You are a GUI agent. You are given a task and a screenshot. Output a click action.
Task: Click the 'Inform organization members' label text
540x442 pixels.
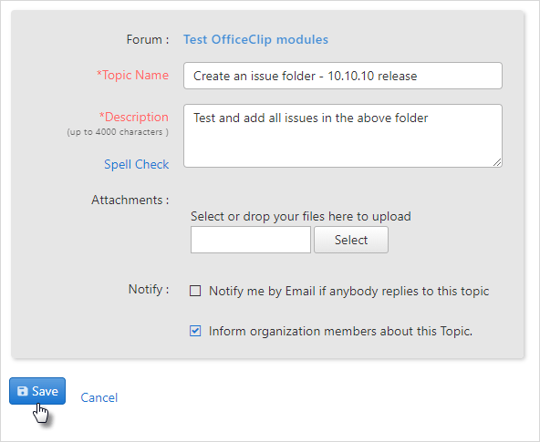(340, 331)
